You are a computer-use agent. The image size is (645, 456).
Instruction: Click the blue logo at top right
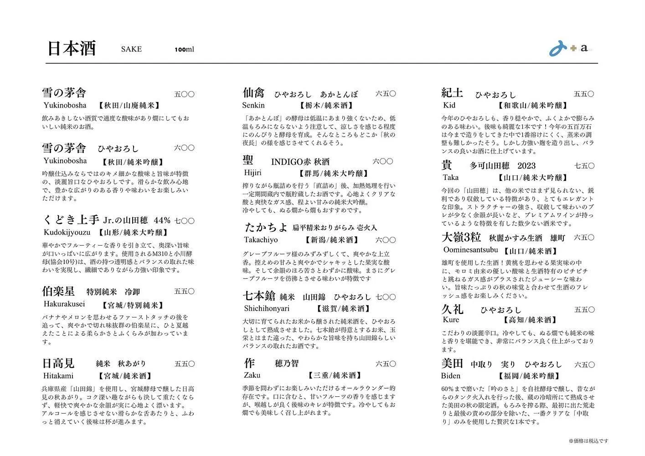click(558, 49)
